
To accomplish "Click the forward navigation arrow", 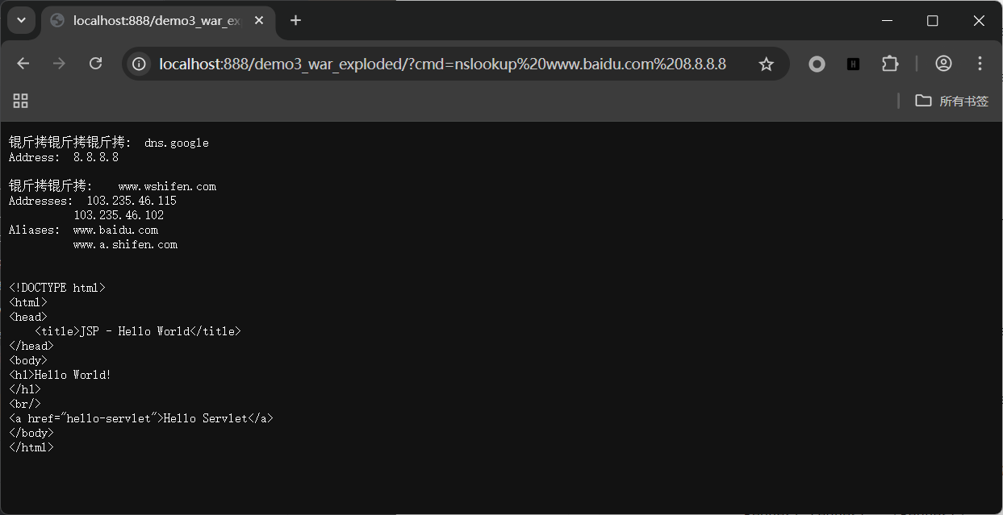I will pos(59,63).
